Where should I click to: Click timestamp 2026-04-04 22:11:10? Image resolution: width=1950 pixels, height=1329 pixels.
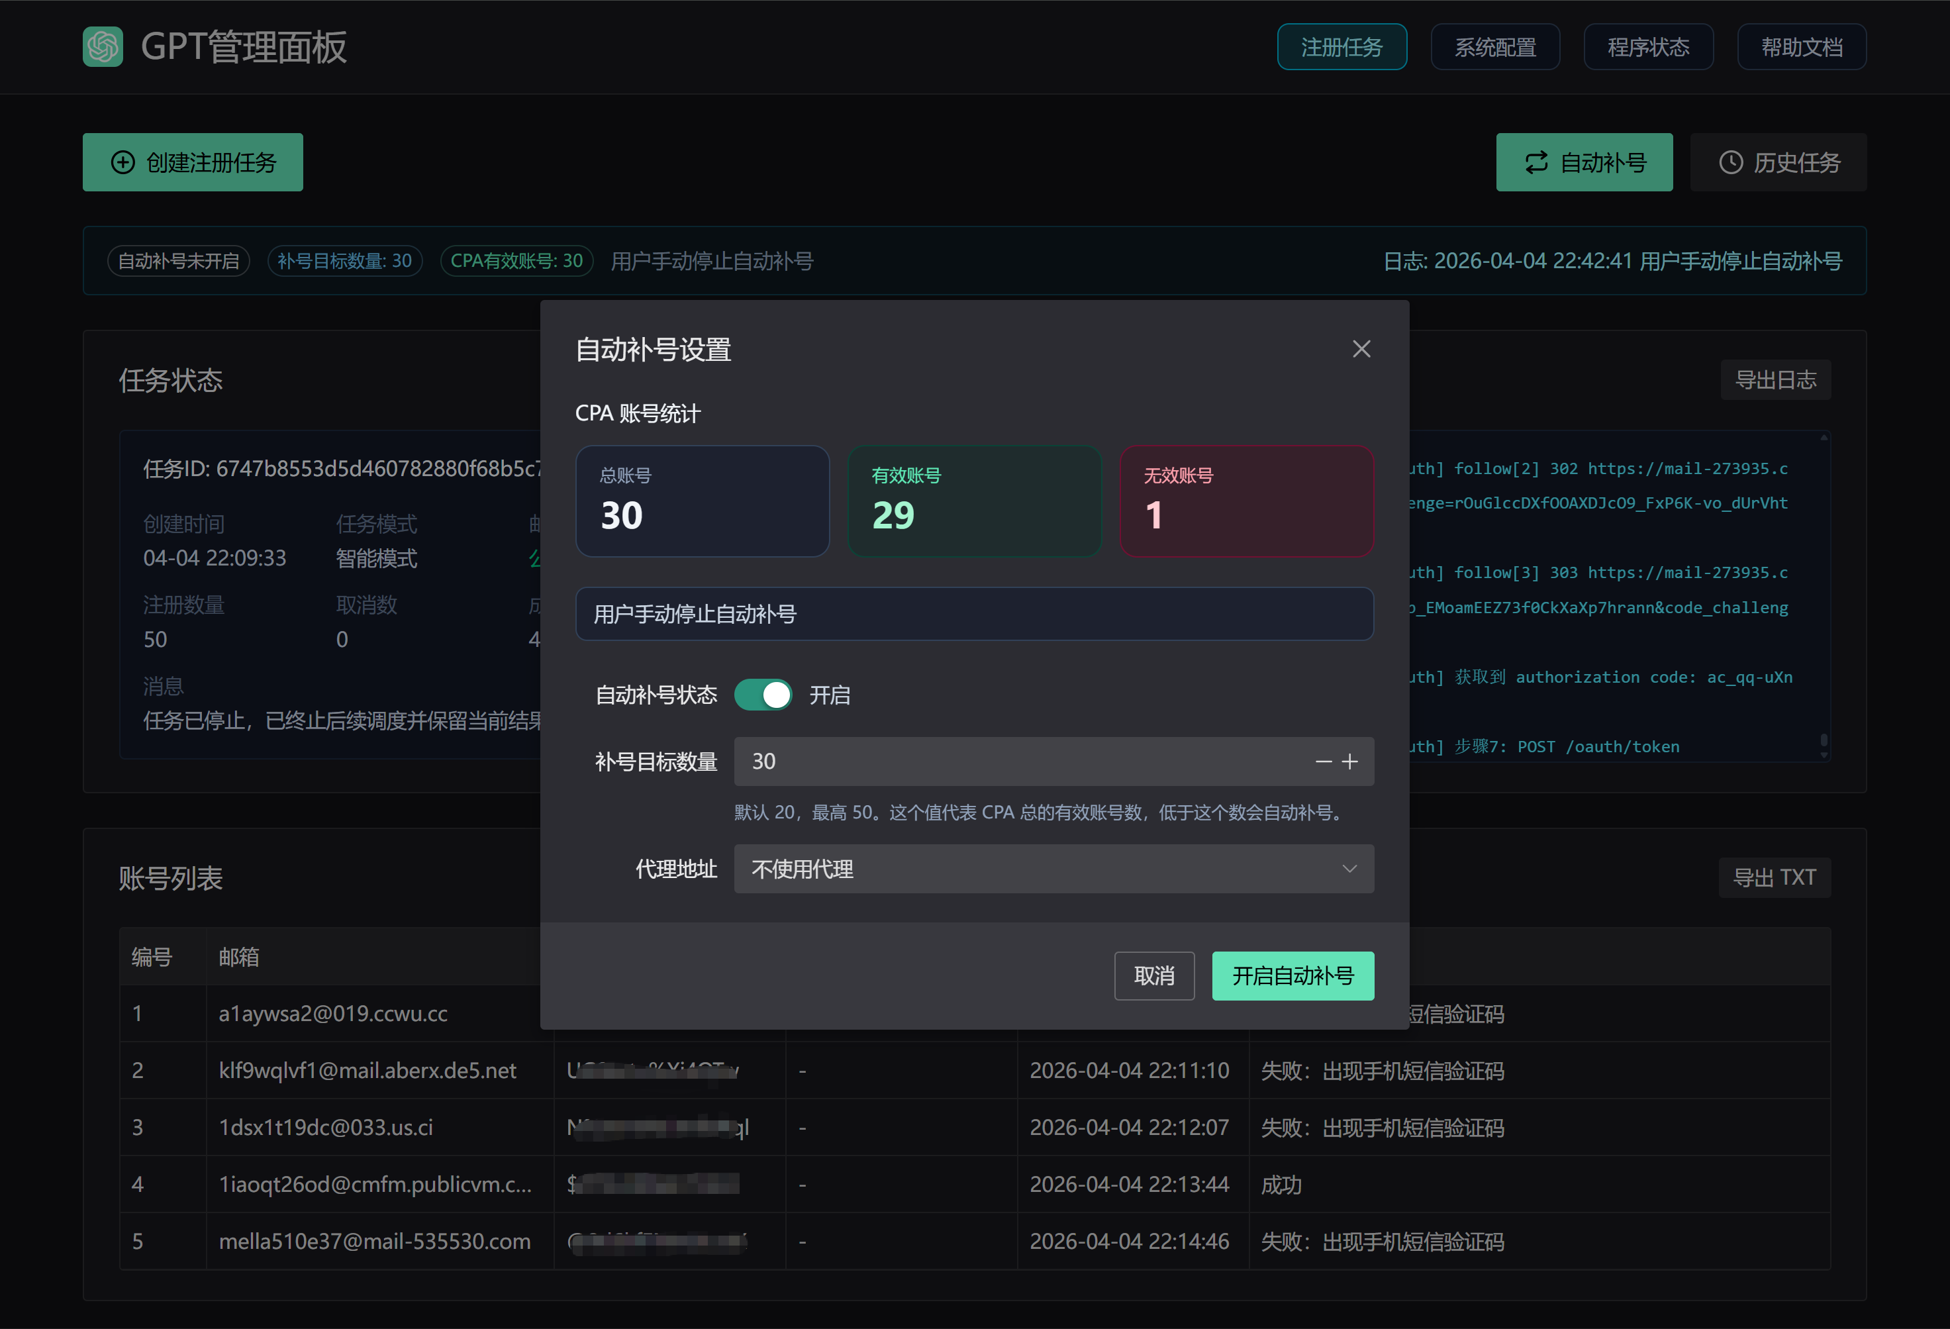(1130, 1071)
